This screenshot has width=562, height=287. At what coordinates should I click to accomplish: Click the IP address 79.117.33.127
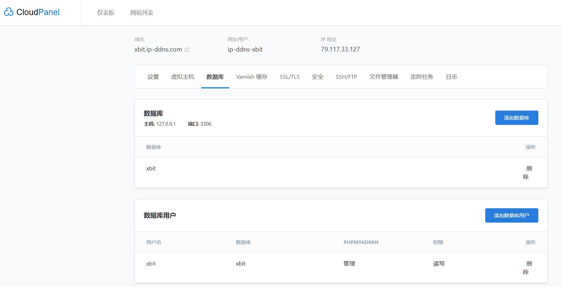[340, 49]
